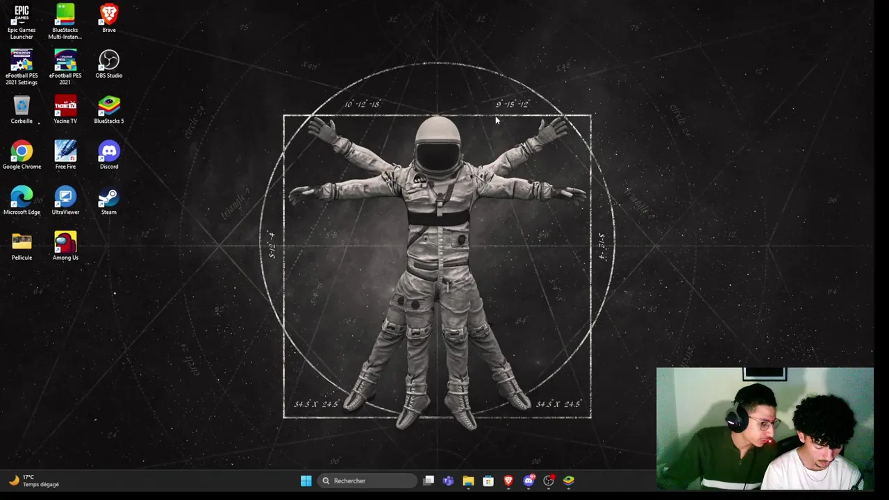Select eFootball PES 2021 Settings shortcut
Screen dimensions: 889x500
pos(22,67)
